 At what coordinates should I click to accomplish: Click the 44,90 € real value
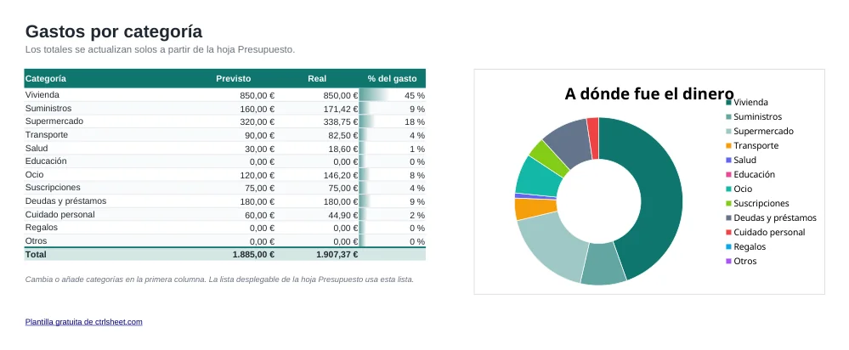(x=342, y=215)
